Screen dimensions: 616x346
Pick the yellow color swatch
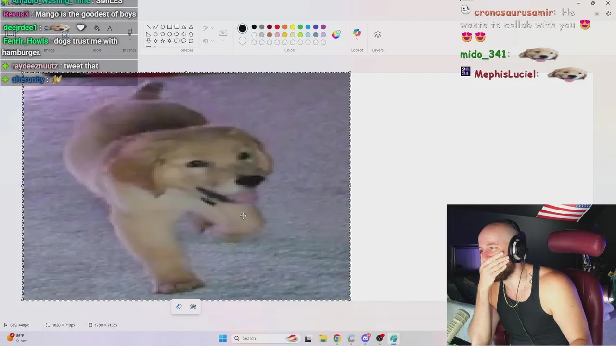click(293, 27)
